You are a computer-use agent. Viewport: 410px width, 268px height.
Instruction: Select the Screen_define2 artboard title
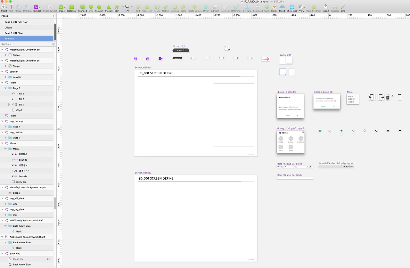coord(143,173)
